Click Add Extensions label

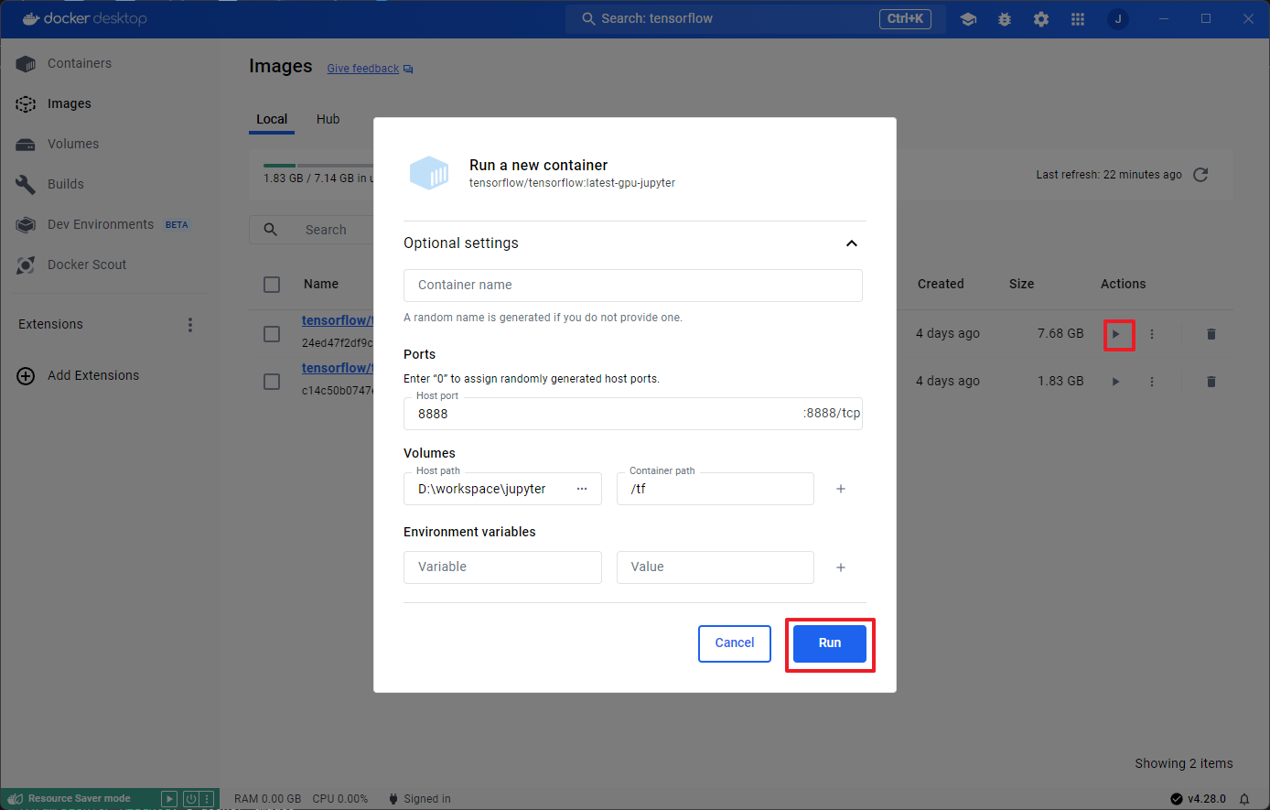click(93, 375)
